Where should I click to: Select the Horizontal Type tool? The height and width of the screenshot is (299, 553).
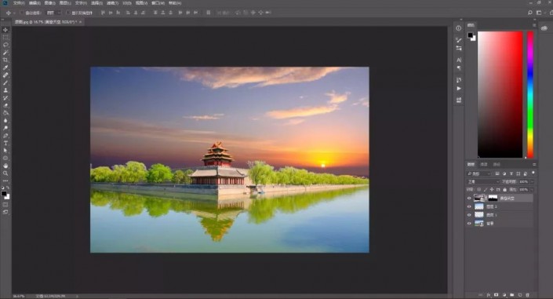coord(5,143)
